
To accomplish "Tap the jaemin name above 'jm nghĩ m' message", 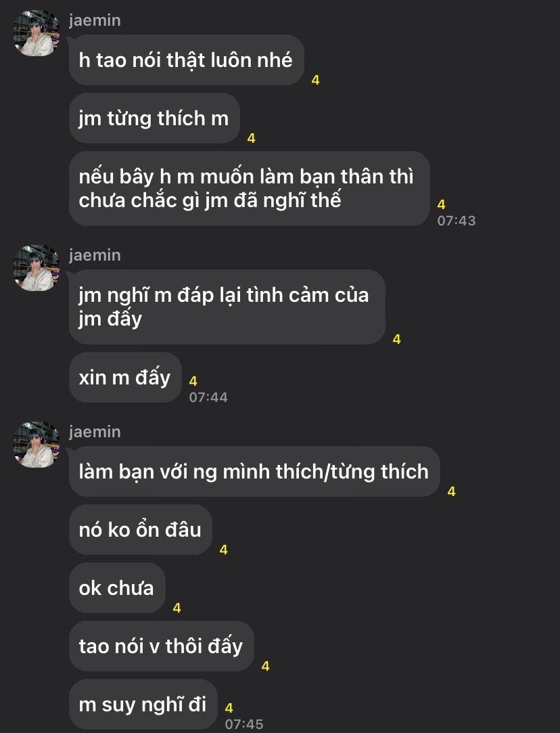I will click(95, 255).
